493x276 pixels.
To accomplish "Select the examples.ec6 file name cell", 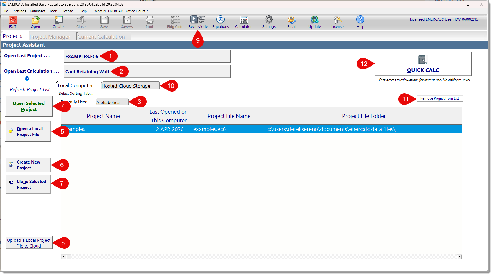I will [x=229, y=129].
